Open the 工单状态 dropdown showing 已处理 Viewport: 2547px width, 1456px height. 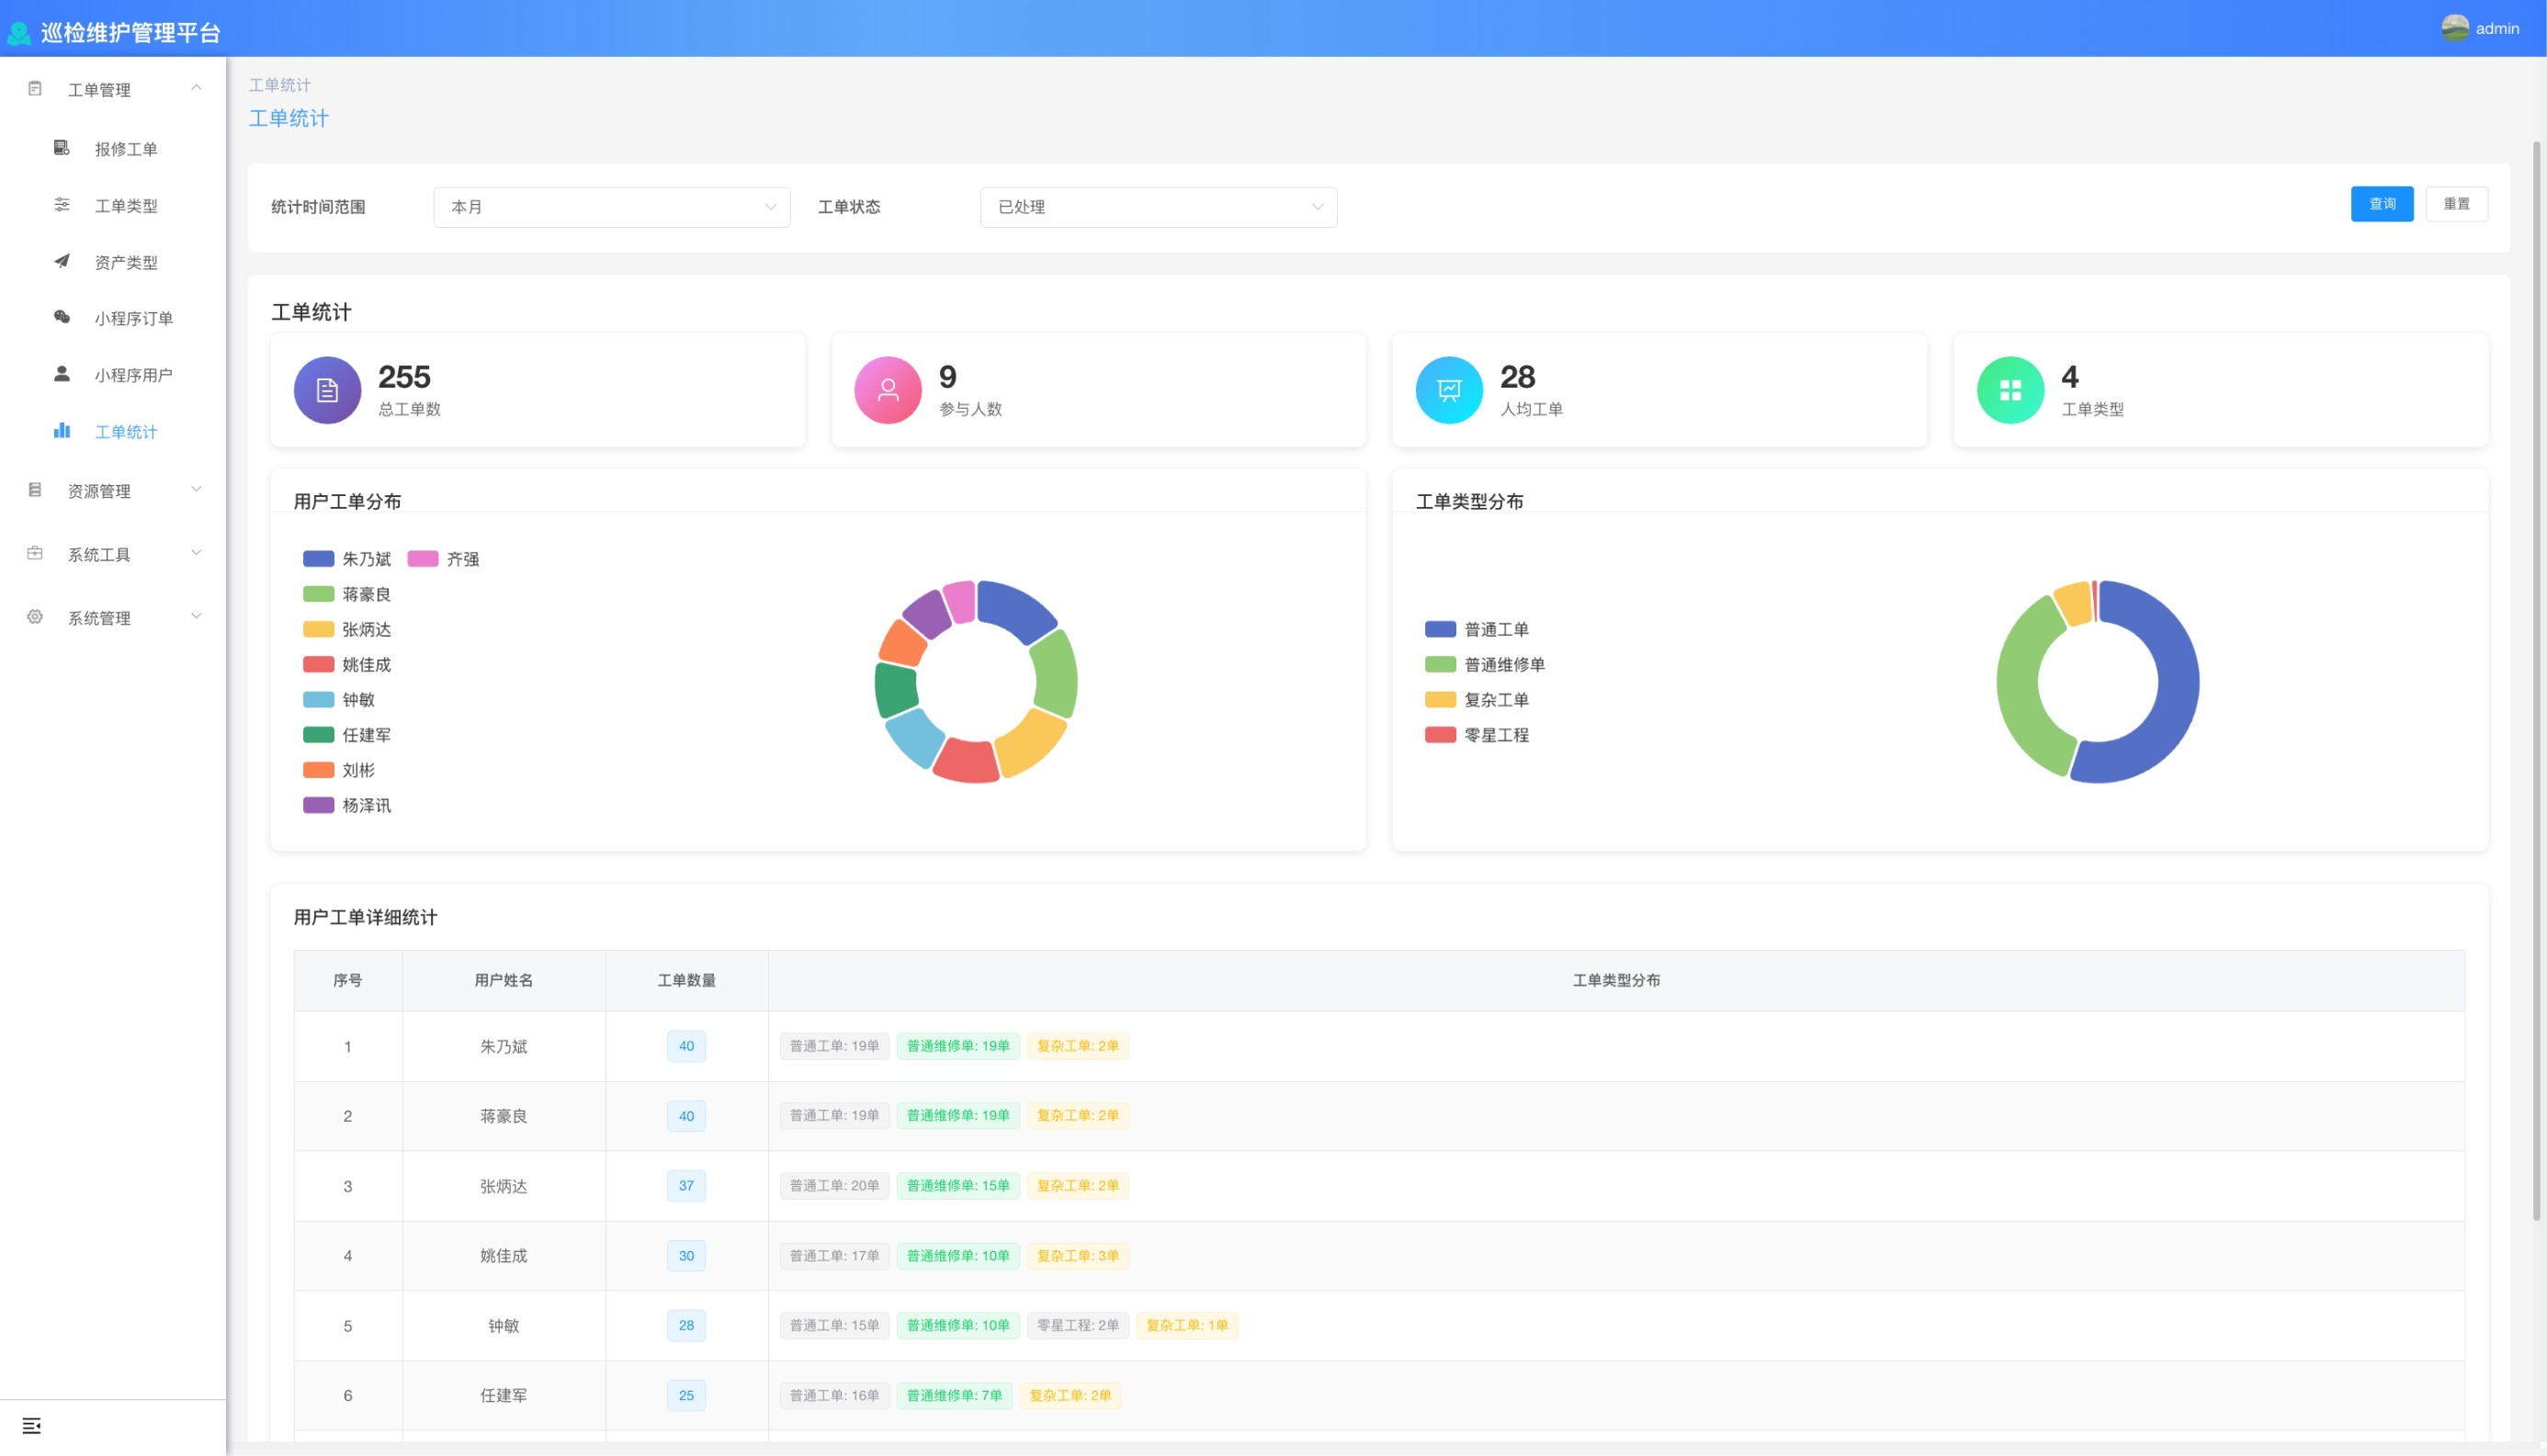1158,207
